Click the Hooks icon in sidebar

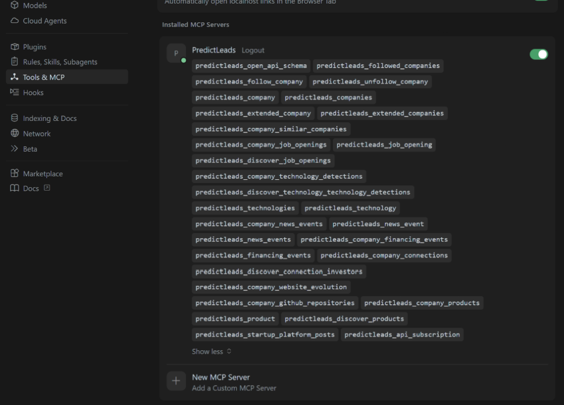[14, 92]
